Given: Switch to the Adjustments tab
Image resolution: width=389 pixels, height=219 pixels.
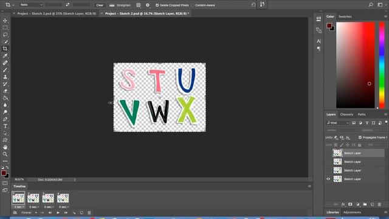Looking at the screenshot, I should tap(352, 212).
